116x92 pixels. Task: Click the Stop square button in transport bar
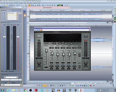click(87, 85)
